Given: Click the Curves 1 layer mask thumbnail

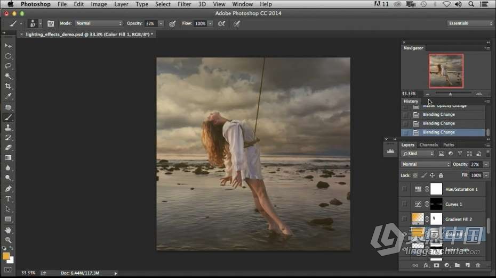Looking at the screenshot, I should point(436,204).
